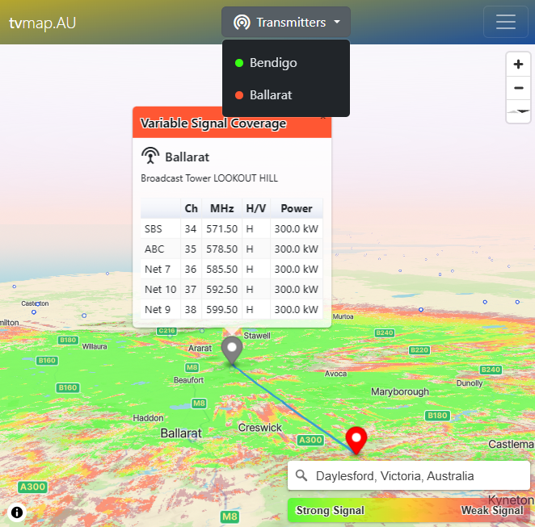Click the broadcast tower icon beside Ballarat
The width and height of the screenshot is (535, 527).
150,156
